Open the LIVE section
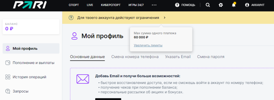 [90, 5]
